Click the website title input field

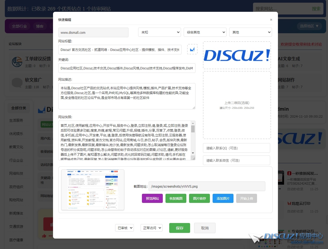tap(120, 50)
